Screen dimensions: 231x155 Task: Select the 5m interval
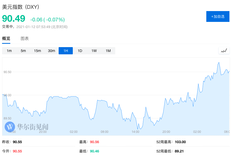[23, 51]
